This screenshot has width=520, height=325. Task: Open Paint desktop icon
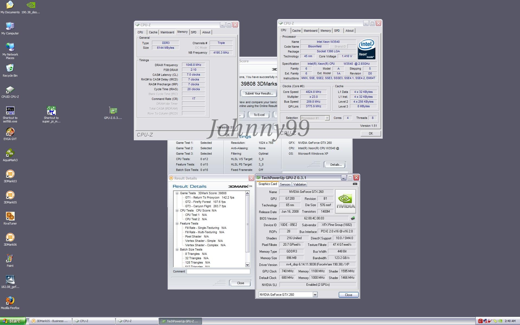pos(10,261)
